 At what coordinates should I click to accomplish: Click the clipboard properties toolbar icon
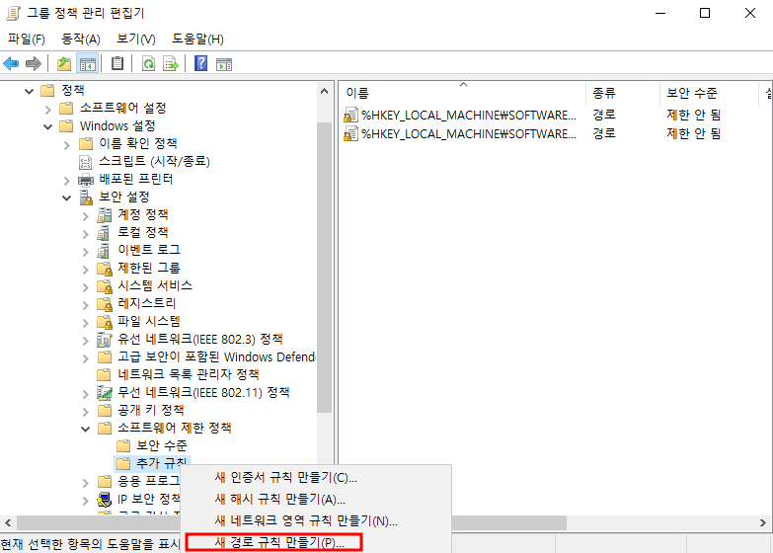tap(117, 63)
